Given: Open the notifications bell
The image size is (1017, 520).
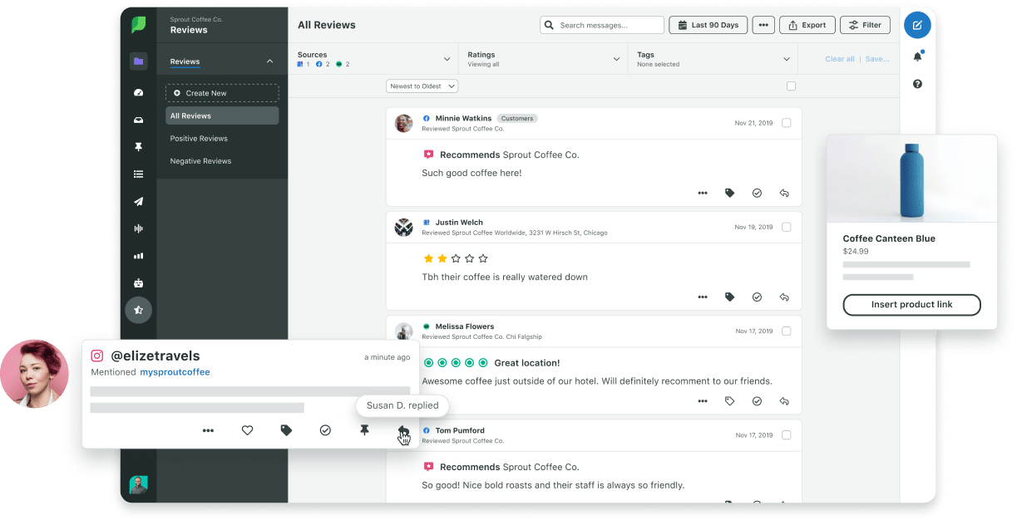Looking at the screenshot, I should pos(917,56).
